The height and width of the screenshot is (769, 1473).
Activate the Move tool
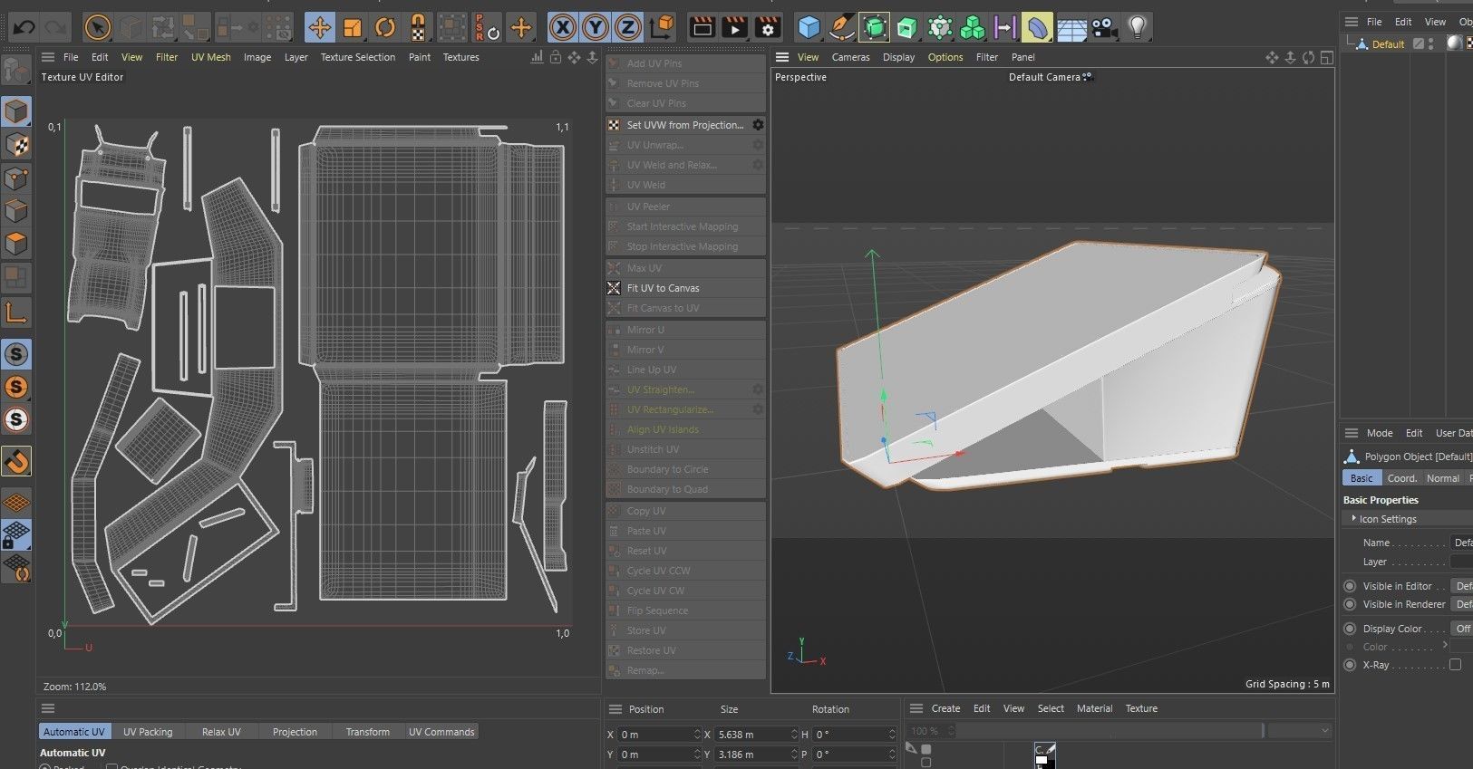tap(319, 27)
